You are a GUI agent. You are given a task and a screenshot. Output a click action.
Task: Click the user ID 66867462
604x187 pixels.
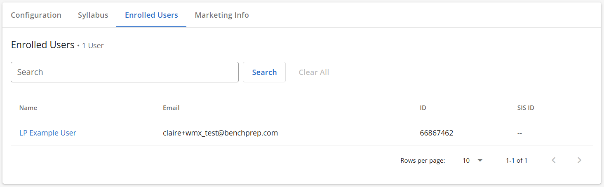click(437, 133)
